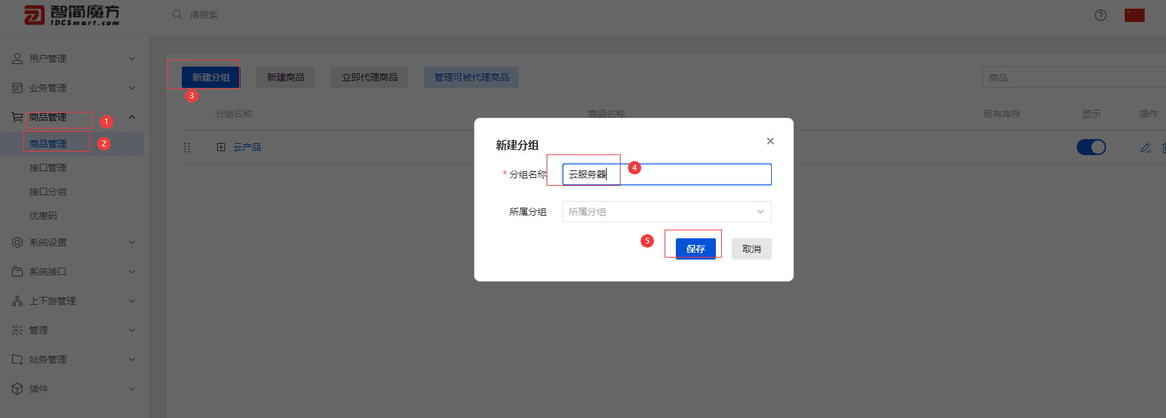Screen dimensions: 1166x418
Task: Close the 新建分组 dialog with X
Action: tap(770, 141)
